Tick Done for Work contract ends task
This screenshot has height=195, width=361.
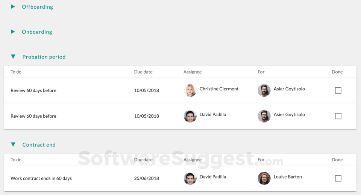pyautogui.click(x=338, y=178)
